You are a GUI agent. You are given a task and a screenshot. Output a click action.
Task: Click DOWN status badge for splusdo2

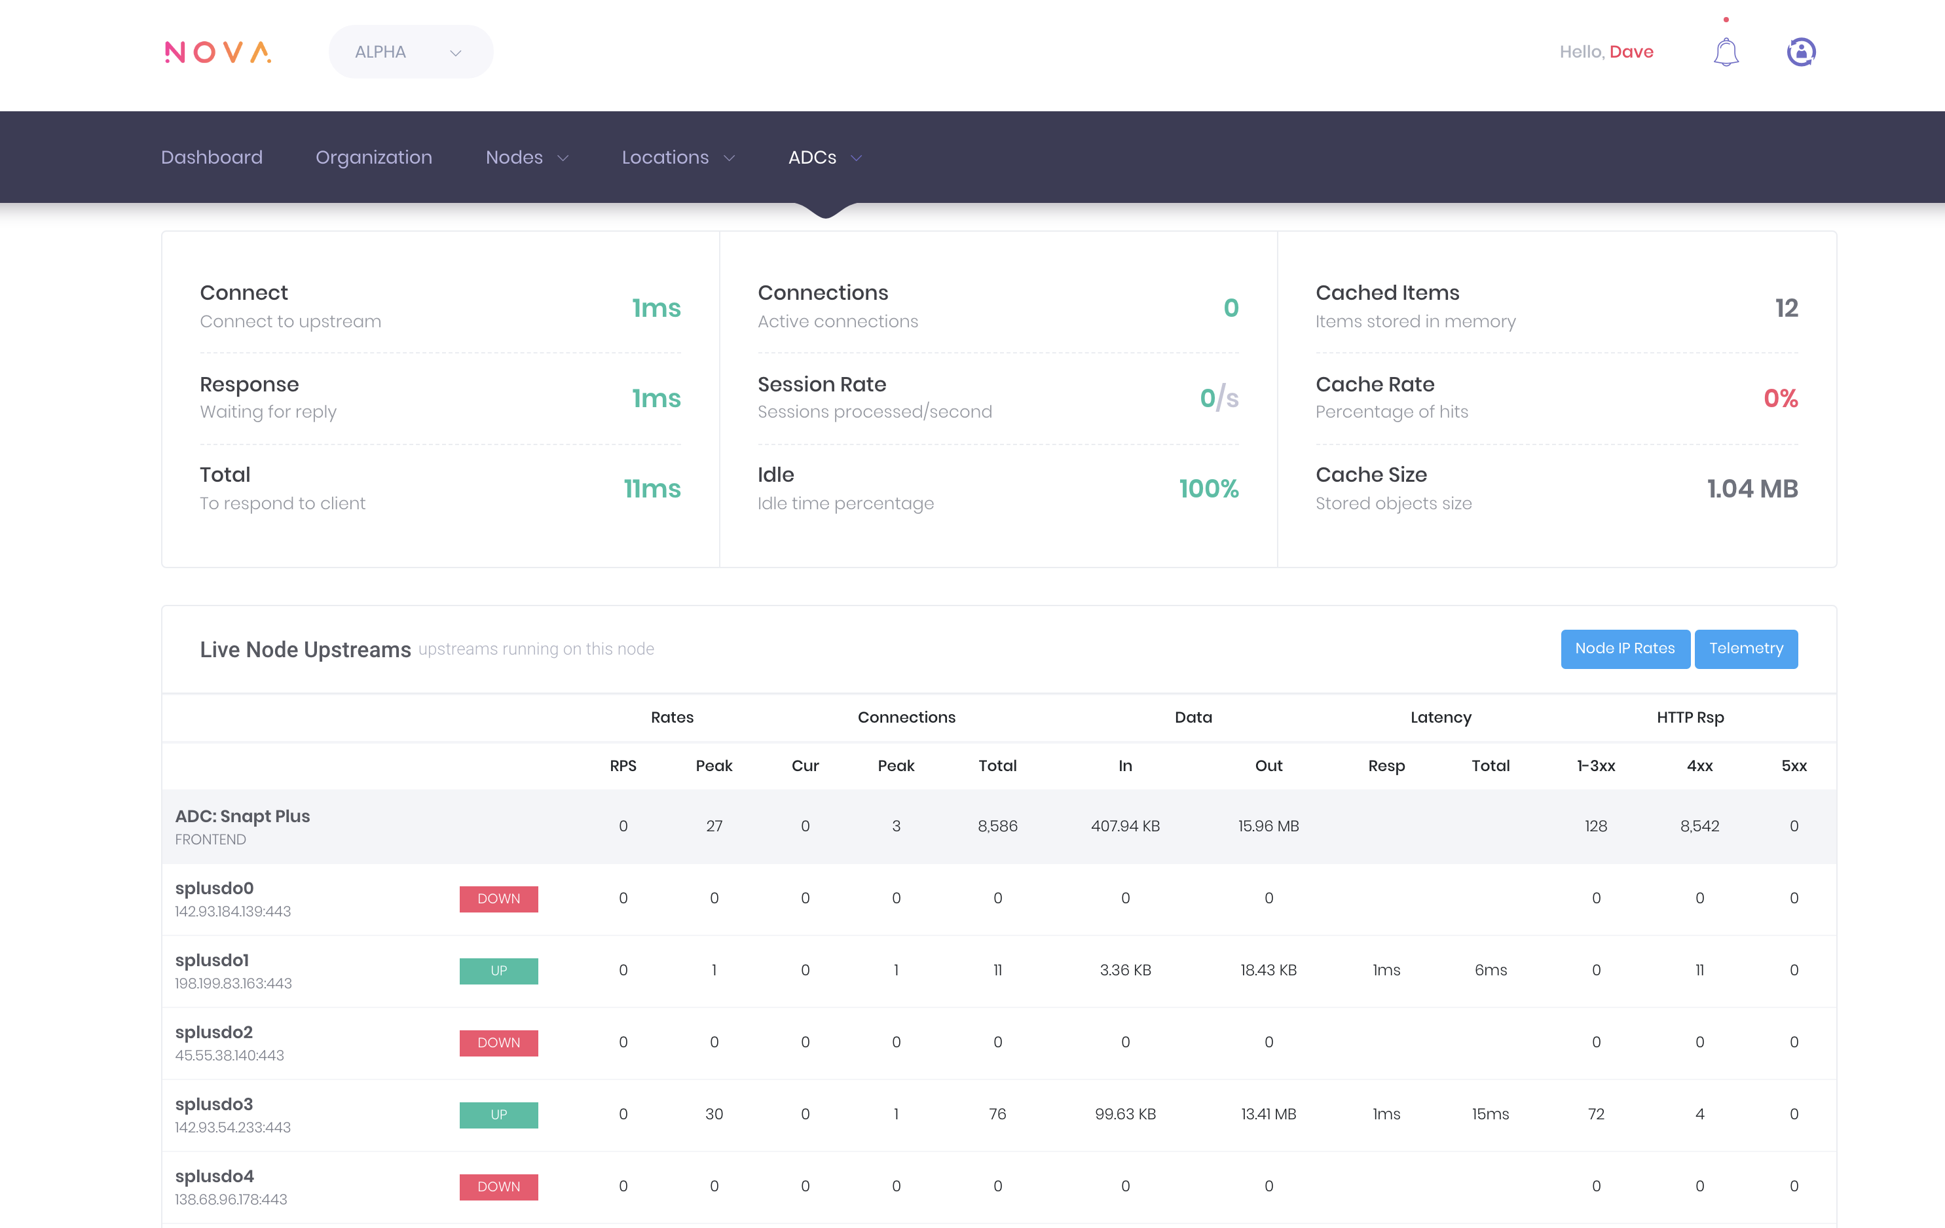coord(498,1042)
